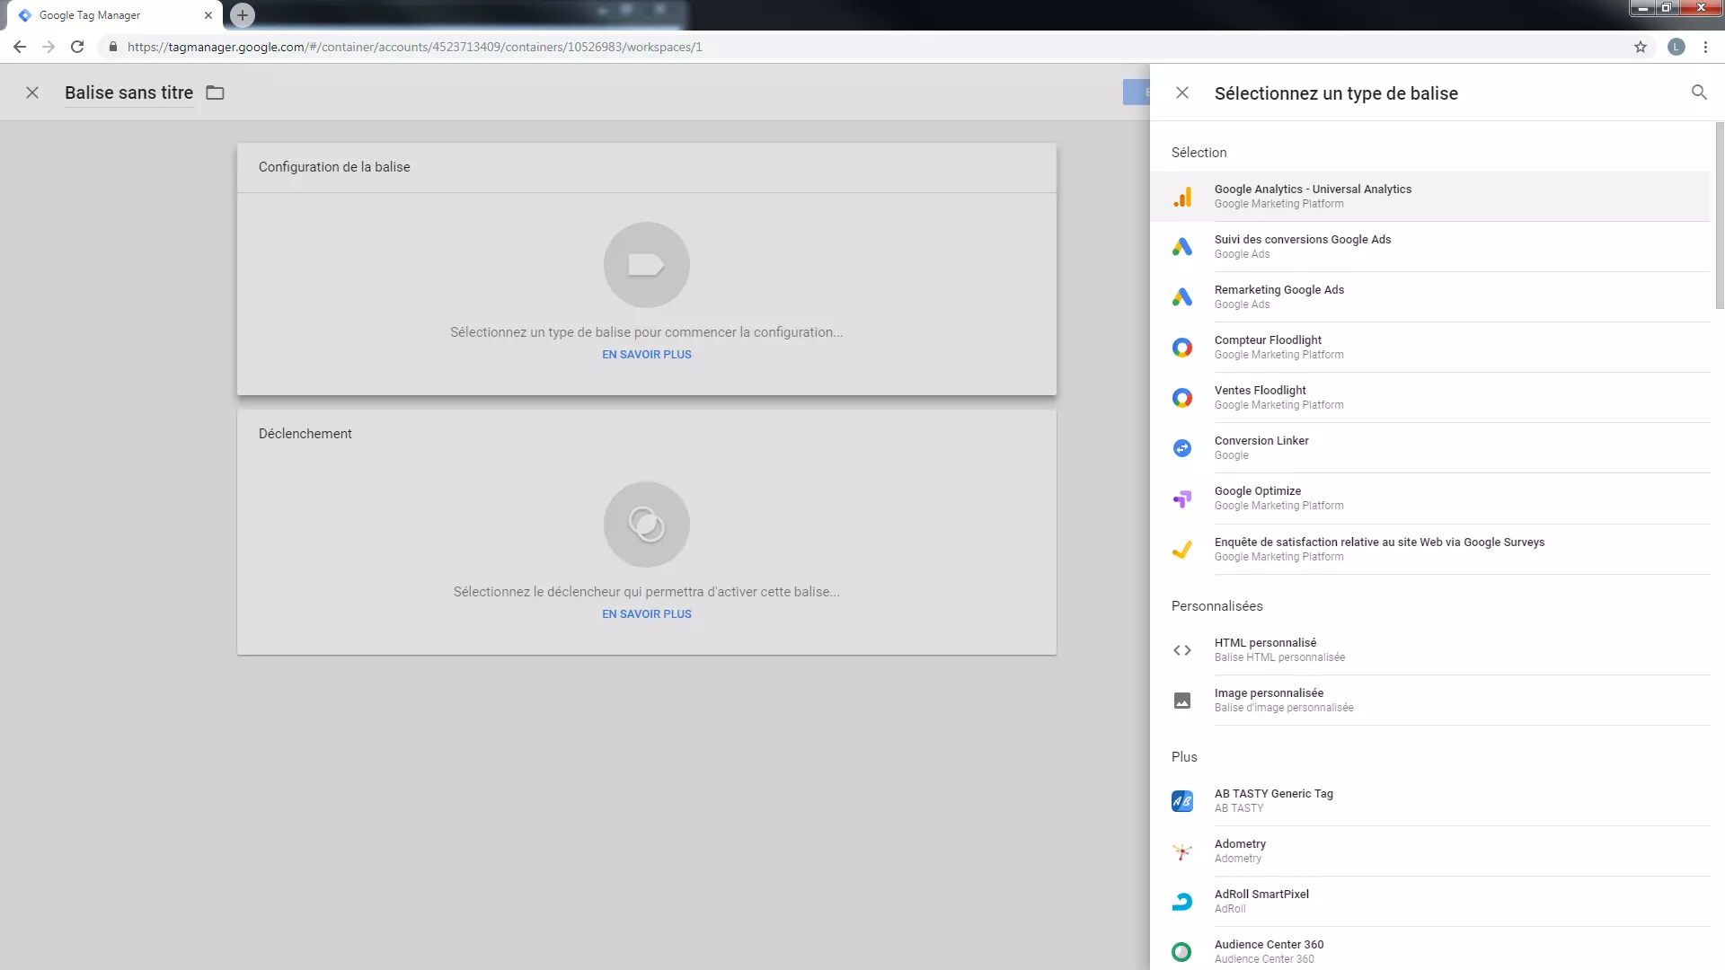Edit the tag name Balise sans titre
This screenshot has width=1725, height=970.
[128, 93]
